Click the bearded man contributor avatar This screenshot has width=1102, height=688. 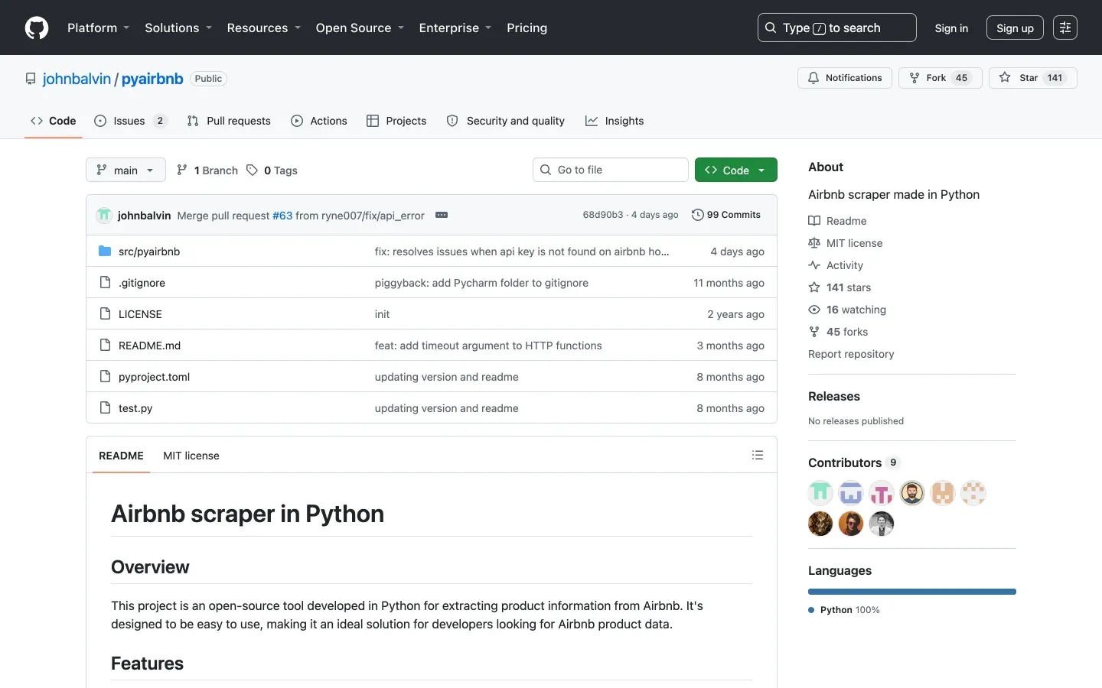coord(912,493)
